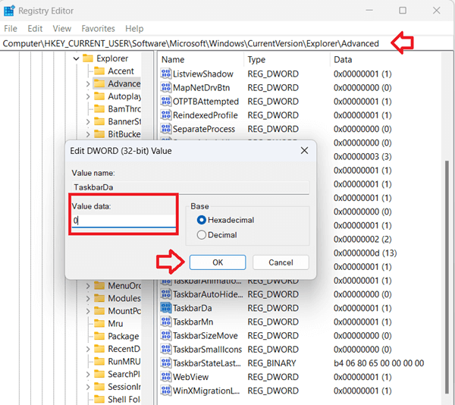This screenshot has width=455, height=405.
Task: Open the Favorites menu
Action: (98, 28)
